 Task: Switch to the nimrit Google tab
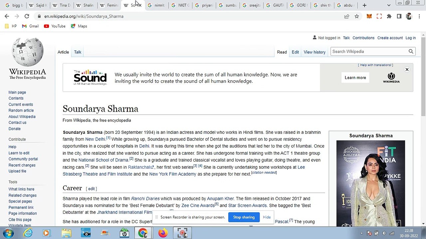(156, 5)
